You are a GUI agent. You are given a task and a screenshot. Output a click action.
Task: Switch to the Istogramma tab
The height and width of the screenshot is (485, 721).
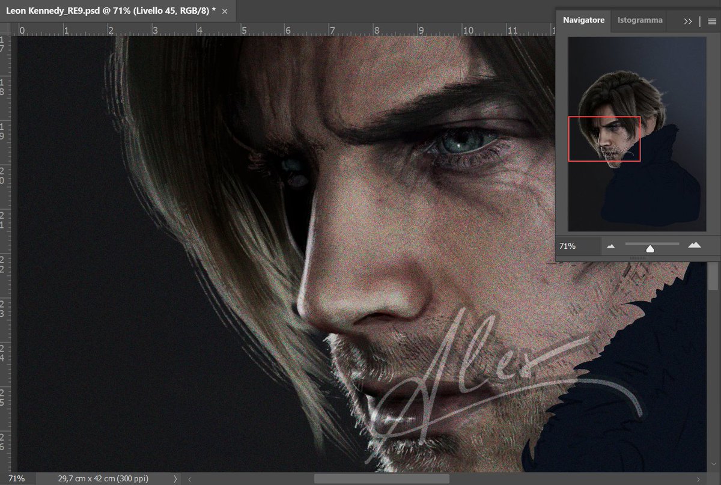click(639, 20)
